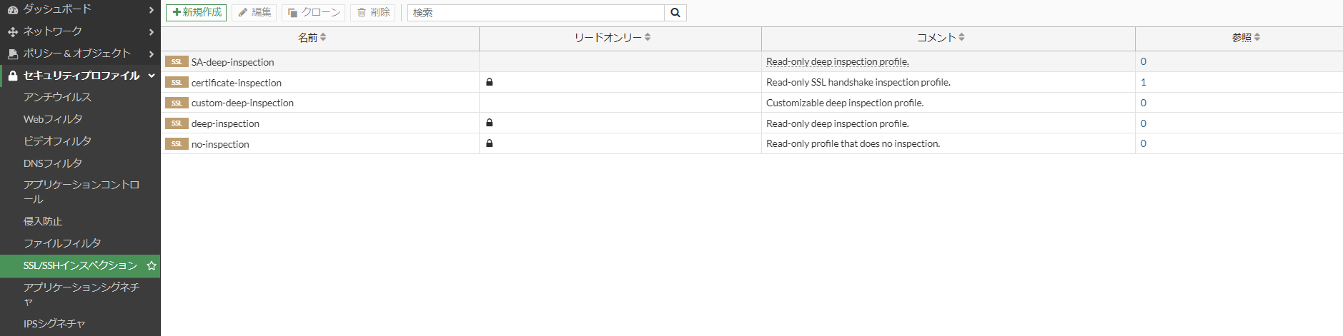Expand the ネットワーク menu chevron
This screenshot has height=336, width=1343.
[152, 32]
